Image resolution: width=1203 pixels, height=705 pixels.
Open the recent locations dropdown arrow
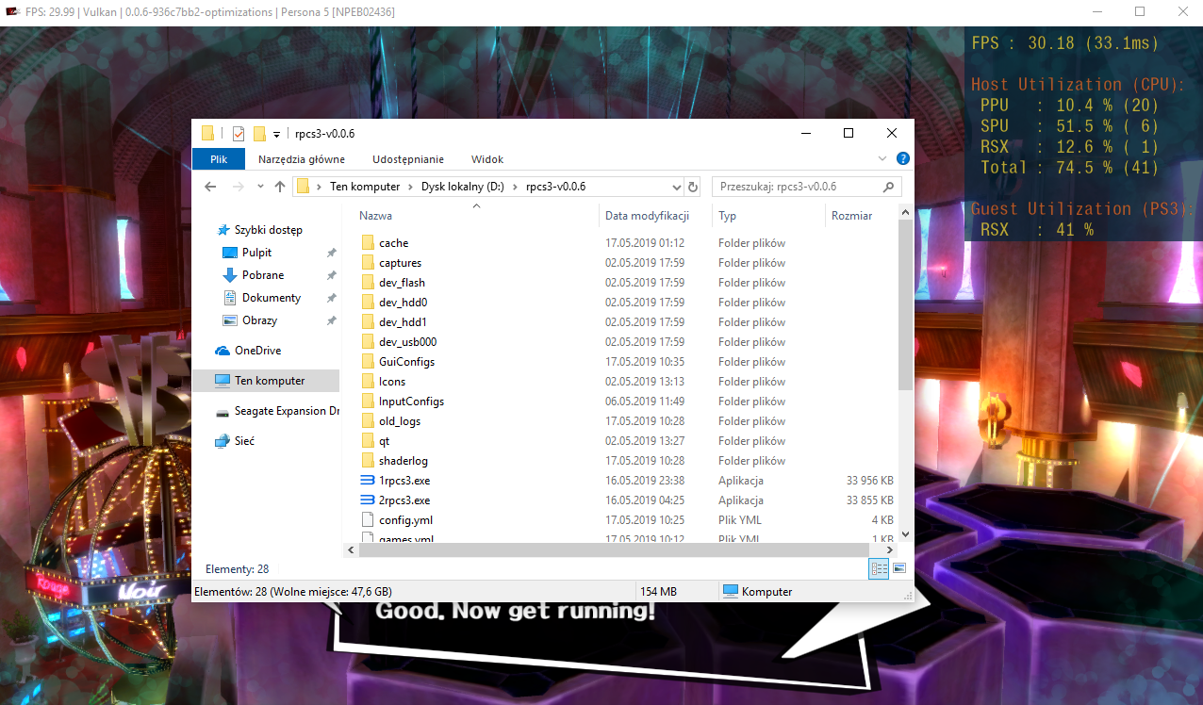[259, 187]
